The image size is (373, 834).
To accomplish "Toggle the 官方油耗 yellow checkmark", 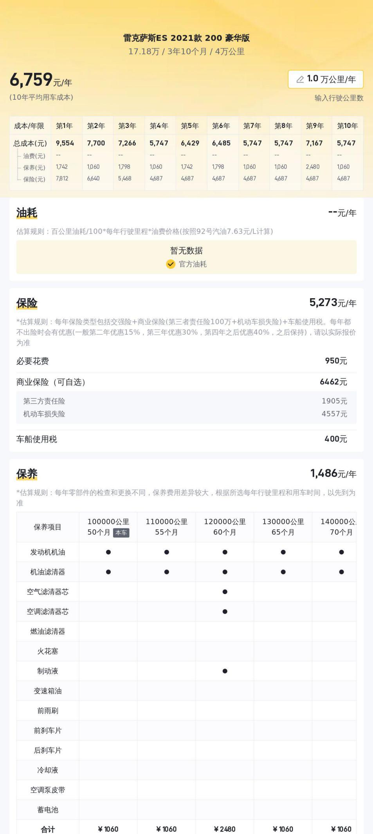I will tap(171, 264).
